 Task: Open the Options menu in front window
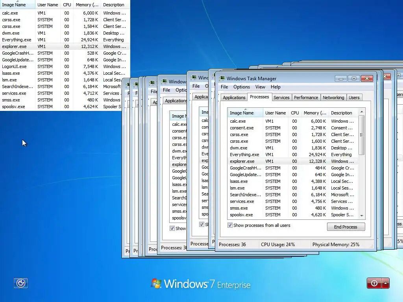click(x=242, y=87)
